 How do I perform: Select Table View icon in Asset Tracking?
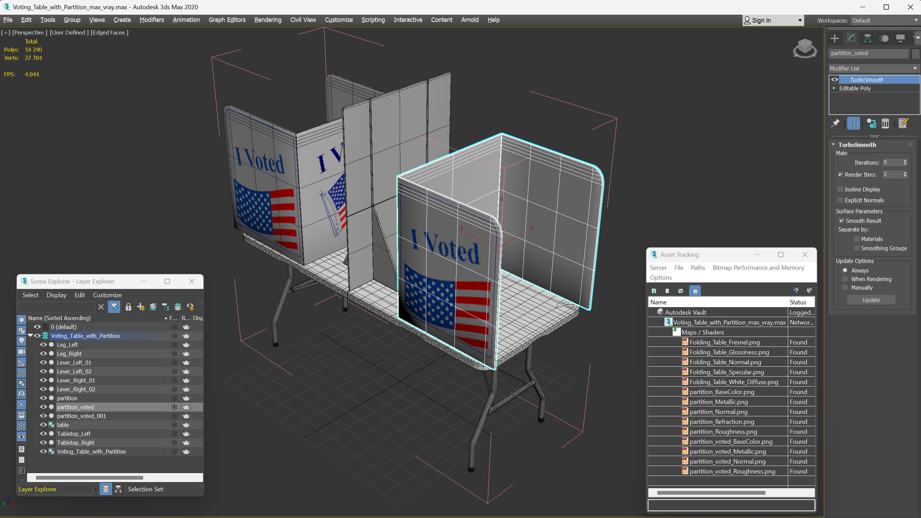(695, 291)
